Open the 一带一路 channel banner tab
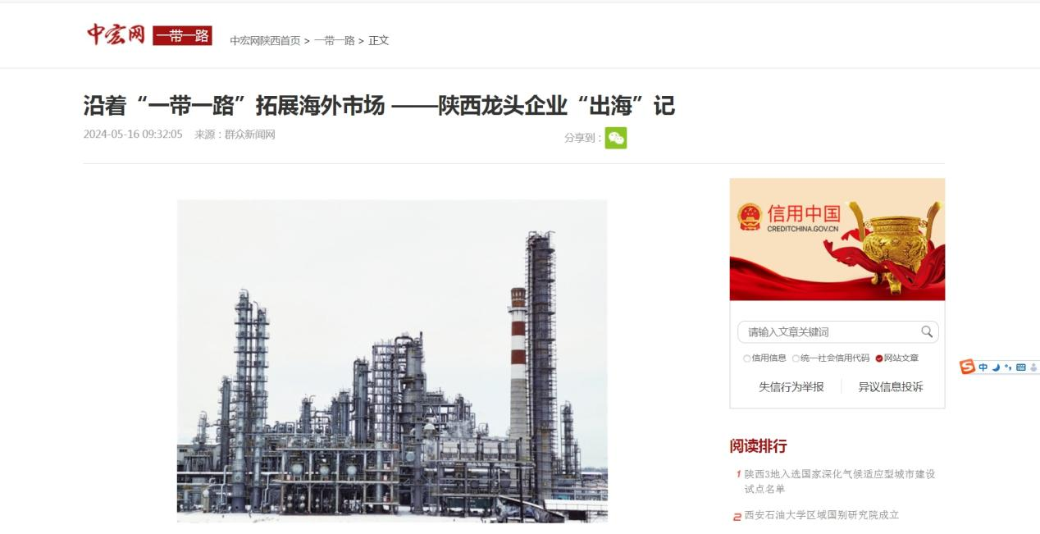Screen dimensions: 1040x534 (182, 35)
